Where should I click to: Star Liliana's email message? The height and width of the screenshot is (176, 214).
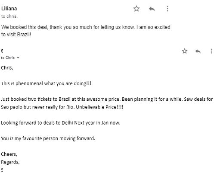coord(136,9)
